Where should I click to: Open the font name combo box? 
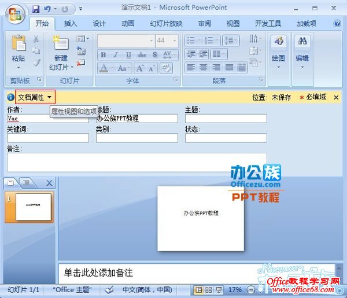(125, 41)
